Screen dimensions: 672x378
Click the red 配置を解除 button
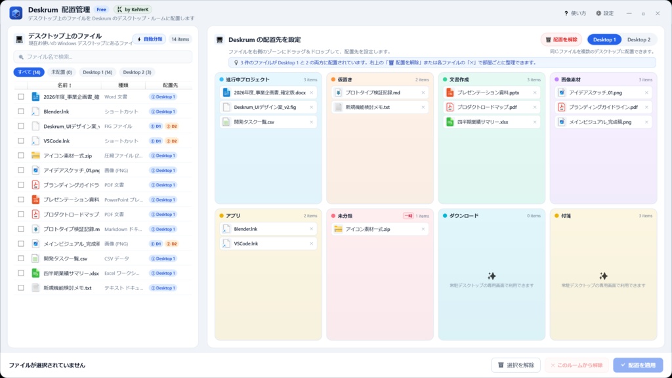click(562, 39)
